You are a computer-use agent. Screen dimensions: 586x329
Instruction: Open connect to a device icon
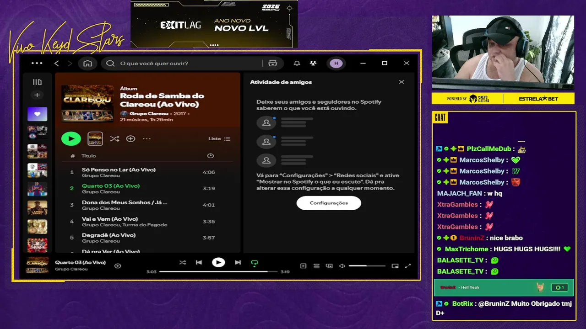329,266
